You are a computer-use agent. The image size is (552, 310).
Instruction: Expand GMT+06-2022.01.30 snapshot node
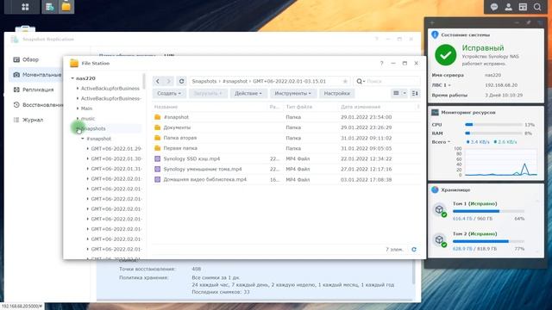point(88,158)
